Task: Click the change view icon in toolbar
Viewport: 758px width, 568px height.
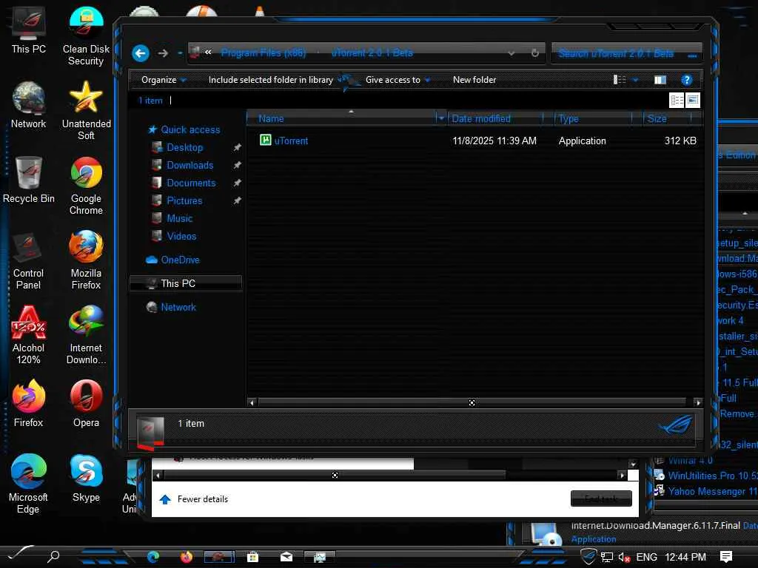Action: [x=620, y=80]
